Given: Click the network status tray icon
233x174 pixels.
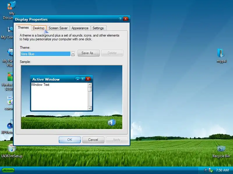Looking at the screenshot, I should tap(211, 170).
